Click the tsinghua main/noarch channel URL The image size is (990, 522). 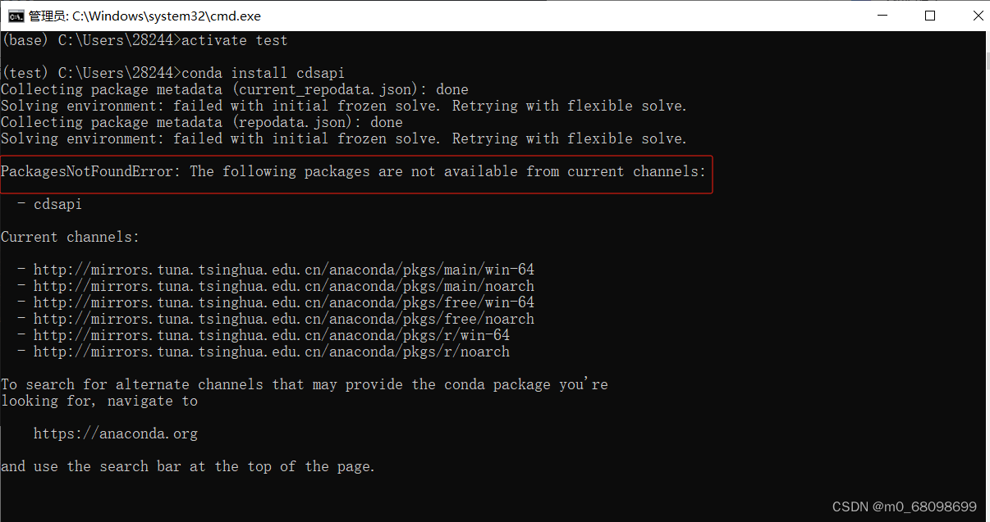pos(283,285)
